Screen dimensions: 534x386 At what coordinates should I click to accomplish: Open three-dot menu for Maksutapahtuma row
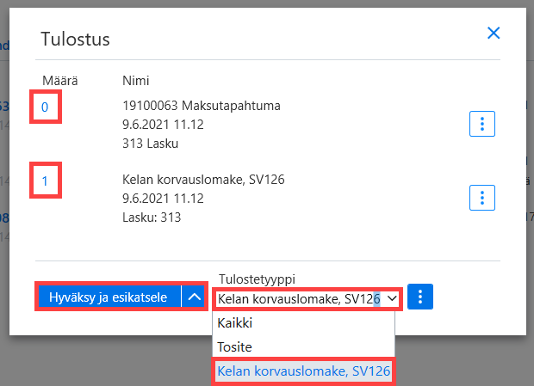482,124
